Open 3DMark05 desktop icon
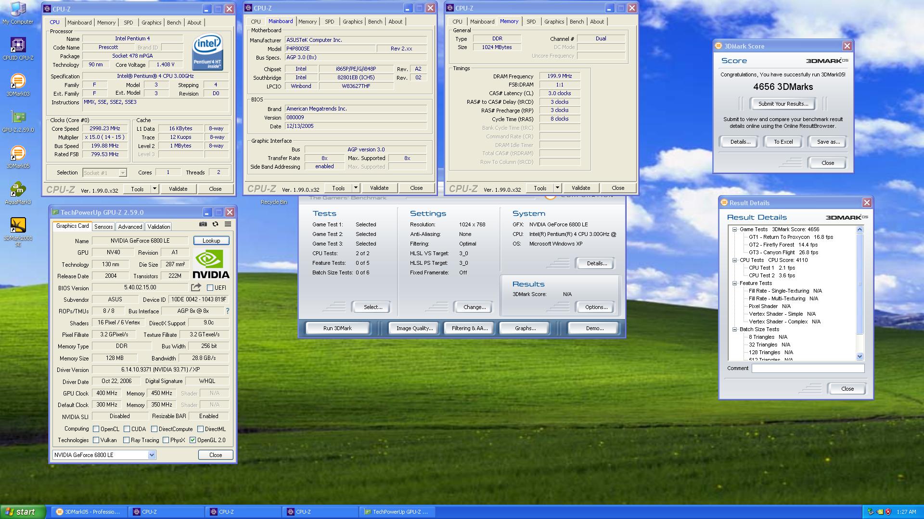Viewport: 924px width, 519px height. (18, 157)
